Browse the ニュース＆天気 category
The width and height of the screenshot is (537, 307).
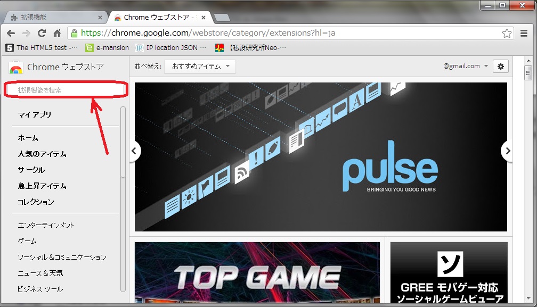tap(40, 273)
